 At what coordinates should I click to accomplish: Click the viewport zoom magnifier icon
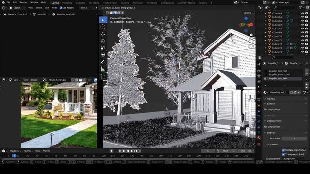pos(251,35)
